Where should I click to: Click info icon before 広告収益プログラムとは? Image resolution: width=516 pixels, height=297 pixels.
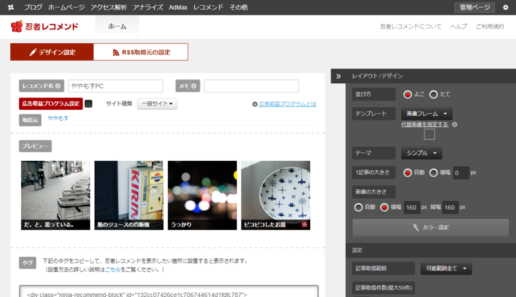point(255,104)
